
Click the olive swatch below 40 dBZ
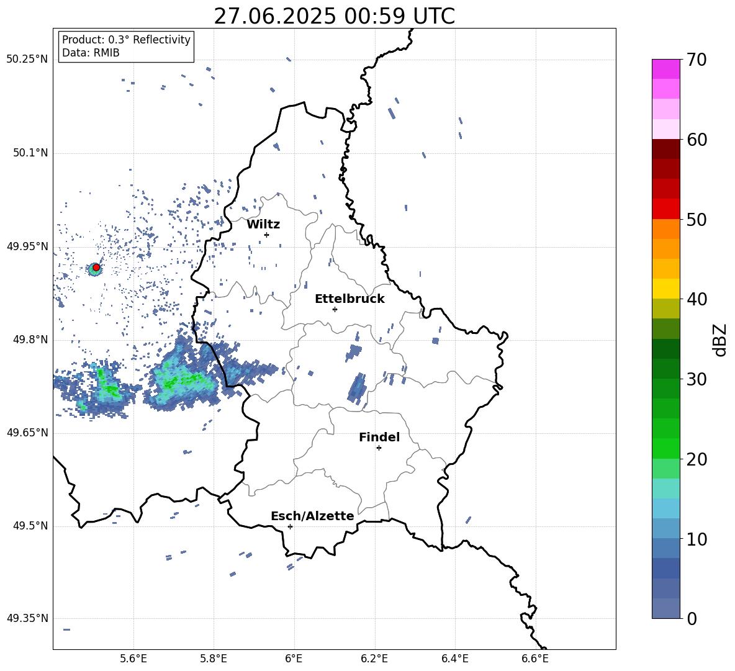666,308
